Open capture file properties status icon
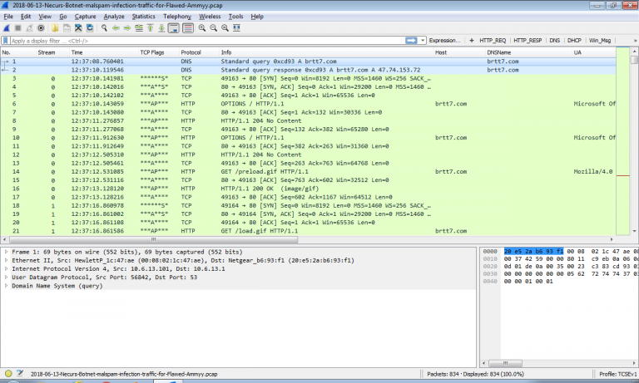The height and width of the screenshot is (383, 639). click(x=20, y=373)
